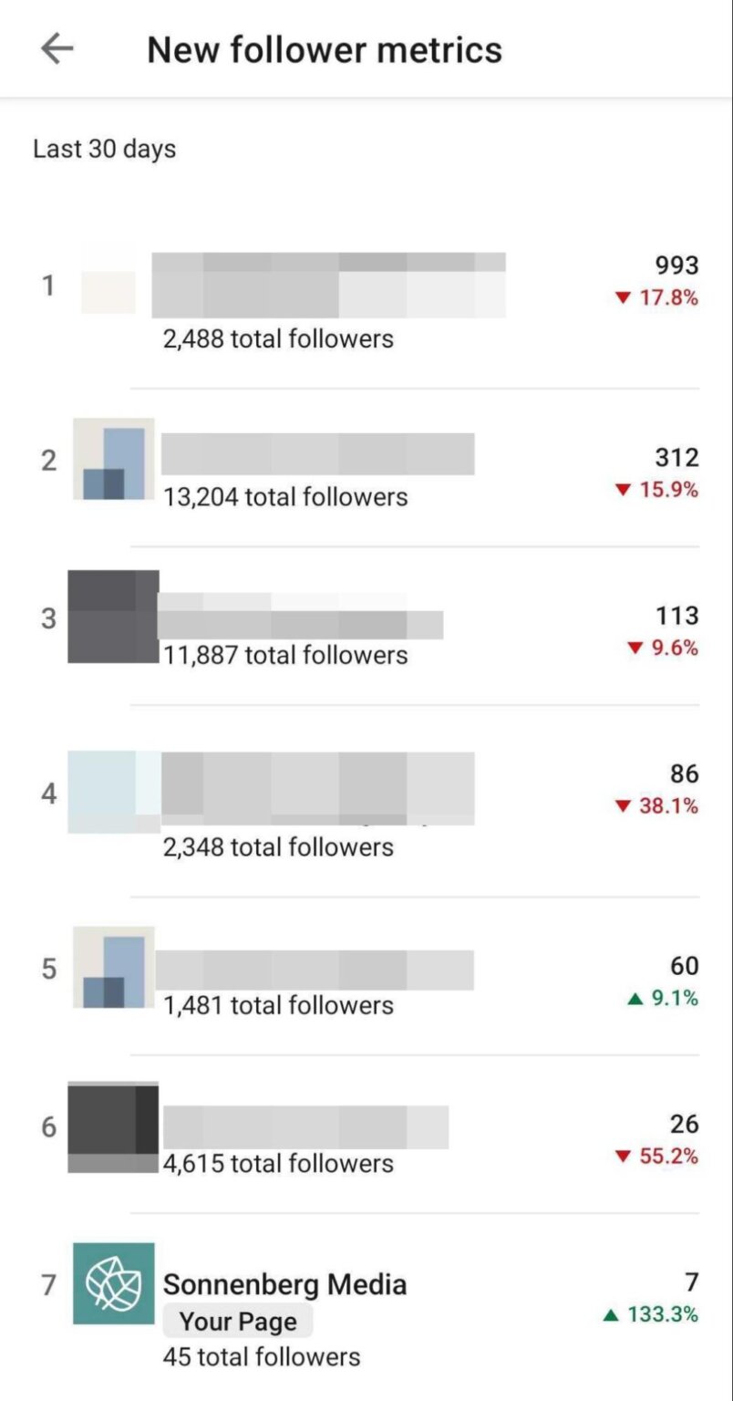Screen dimensions: 733x1401
Task: Click the 993 new followers count
Action: (677, 265)
